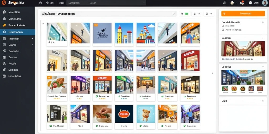
Task: Click the green check badge under the bottom-left storefront thumbnail
Action: pos(51,126)
